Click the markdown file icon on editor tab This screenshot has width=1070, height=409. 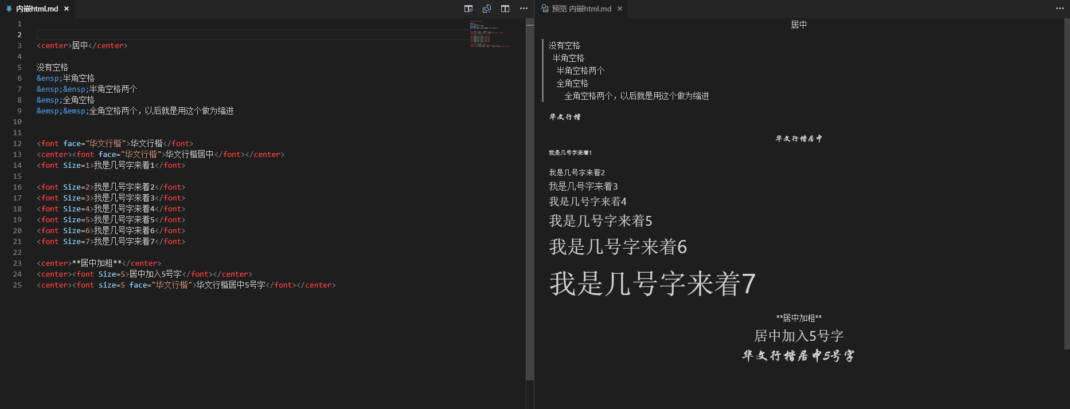pyautogui.click(x=9, y=9)
